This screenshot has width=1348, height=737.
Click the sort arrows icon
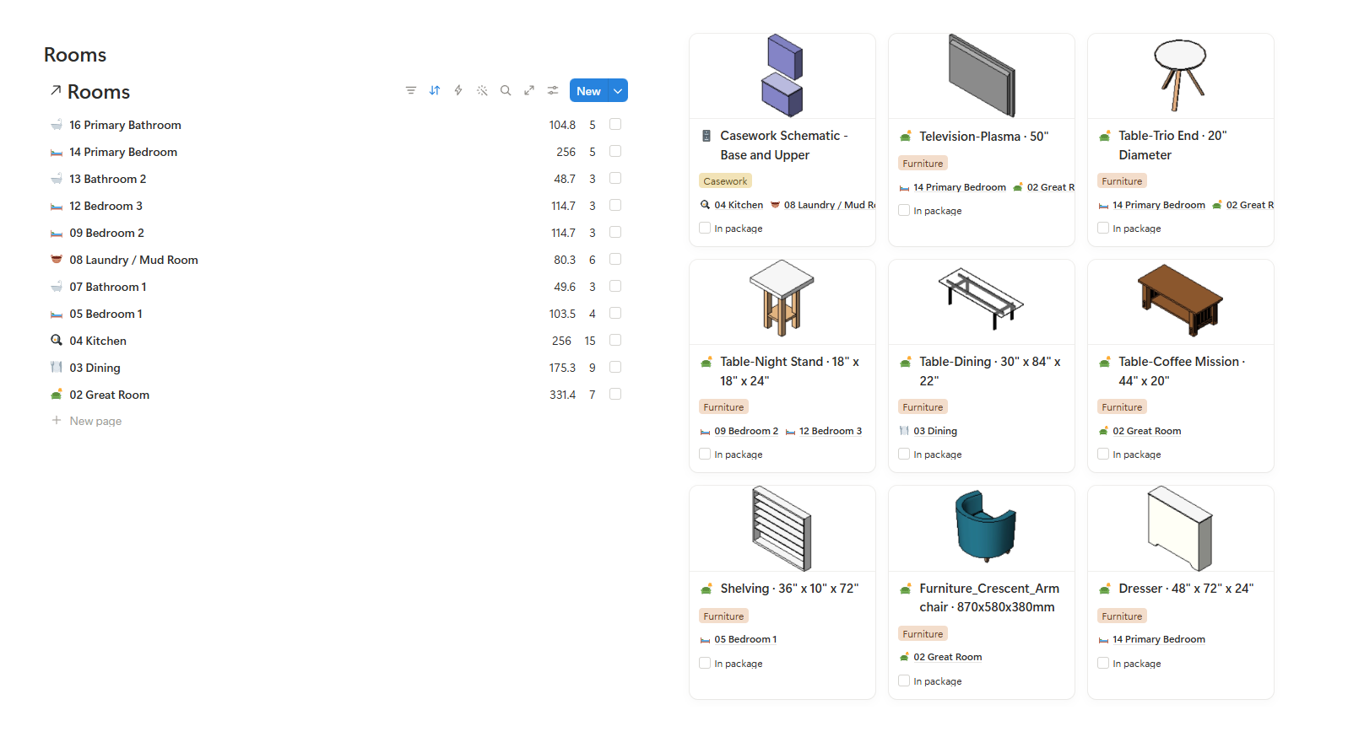click(435, 90)
